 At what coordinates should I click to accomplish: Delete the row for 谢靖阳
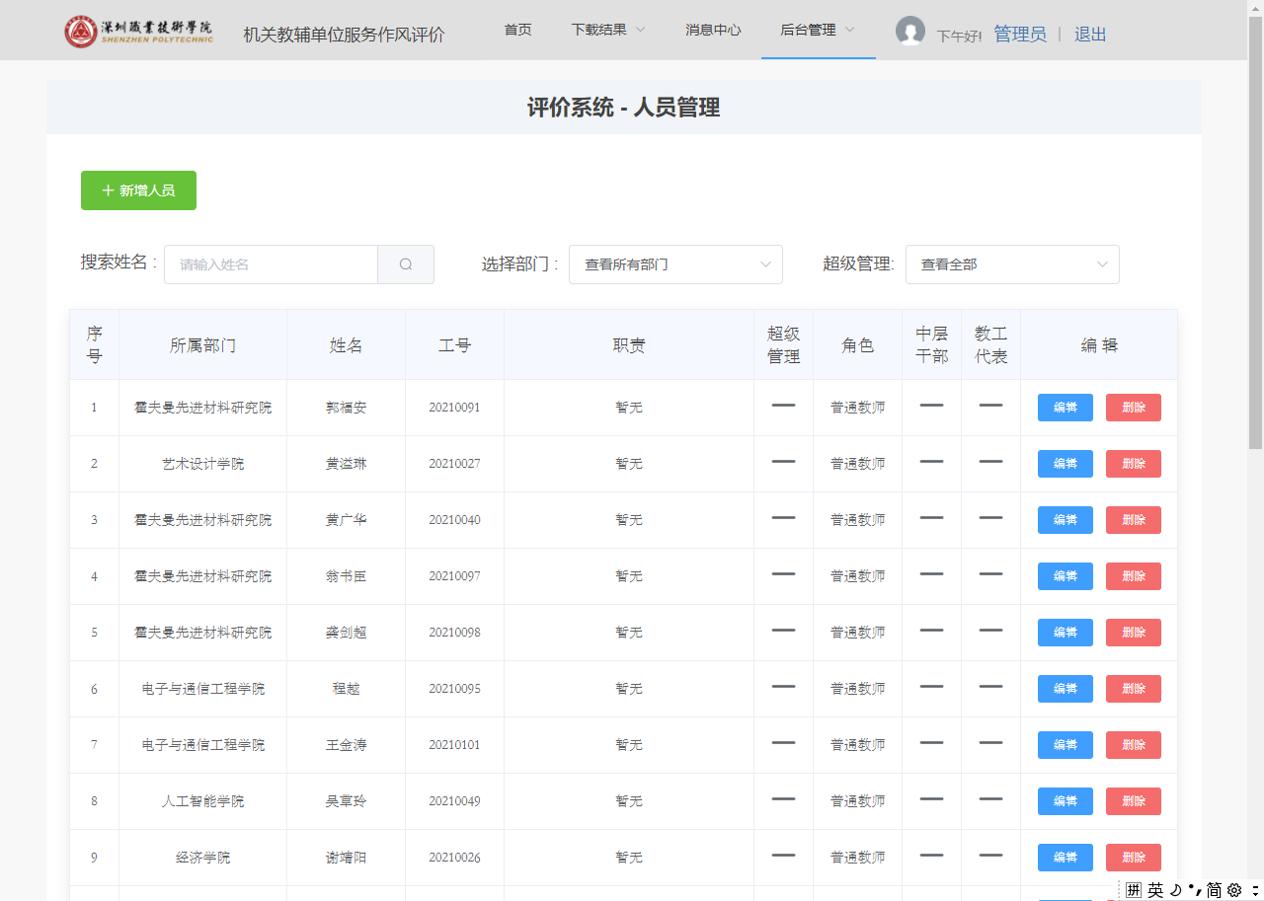1134,858
